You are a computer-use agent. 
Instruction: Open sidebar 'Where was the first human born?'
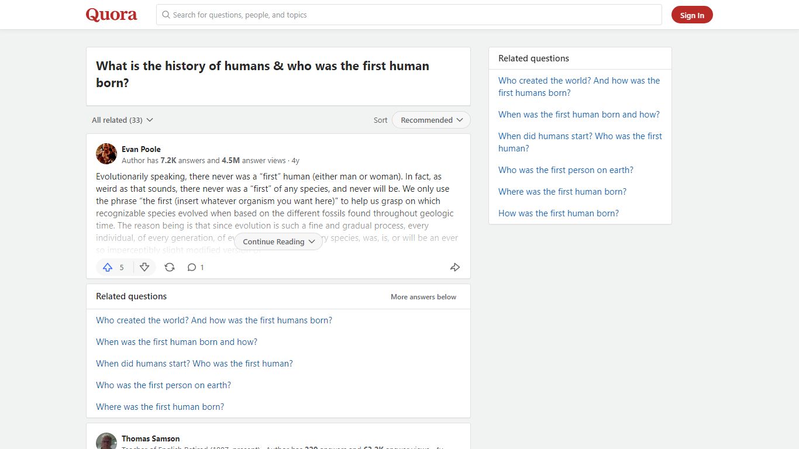(x=562, y=192)
